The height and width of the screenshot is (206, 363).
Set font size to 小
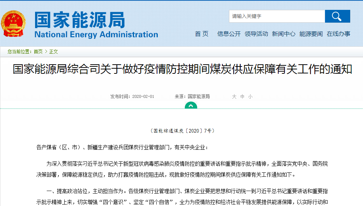click(x=250, y=97)
